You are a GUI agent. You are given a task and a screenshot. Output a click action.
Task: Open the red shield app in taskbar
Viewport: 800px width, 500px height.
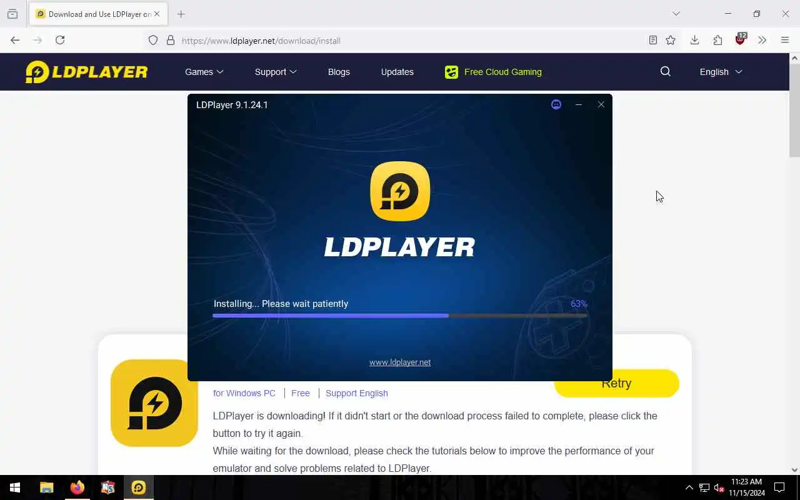click(108, 487)
